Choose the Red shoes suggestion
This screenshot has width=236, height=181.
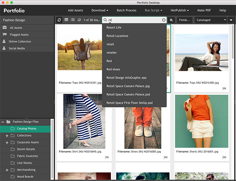134,69
